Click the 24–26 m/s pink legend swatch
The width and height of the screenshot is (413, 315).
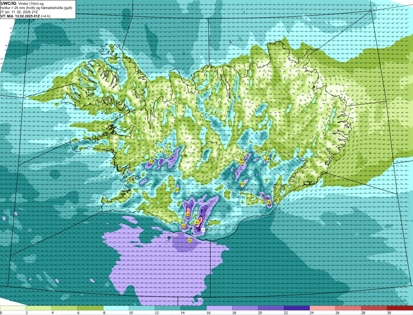tap(323, 308)
